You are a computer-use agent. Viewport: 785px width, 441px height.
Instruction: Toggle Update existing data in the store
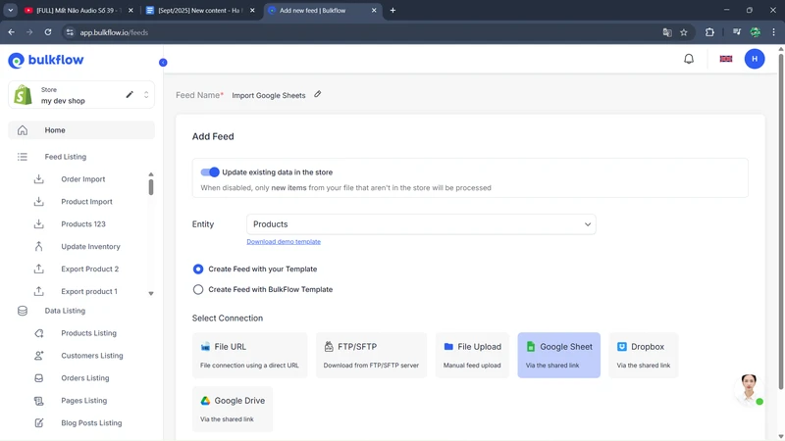pyautogui.click(x=210, y=172)
